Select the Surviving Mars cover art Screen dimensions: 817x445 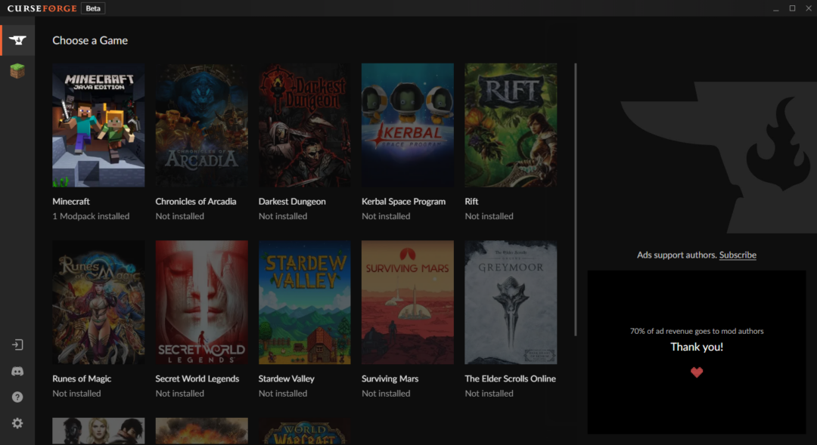[x=408, y=302]
